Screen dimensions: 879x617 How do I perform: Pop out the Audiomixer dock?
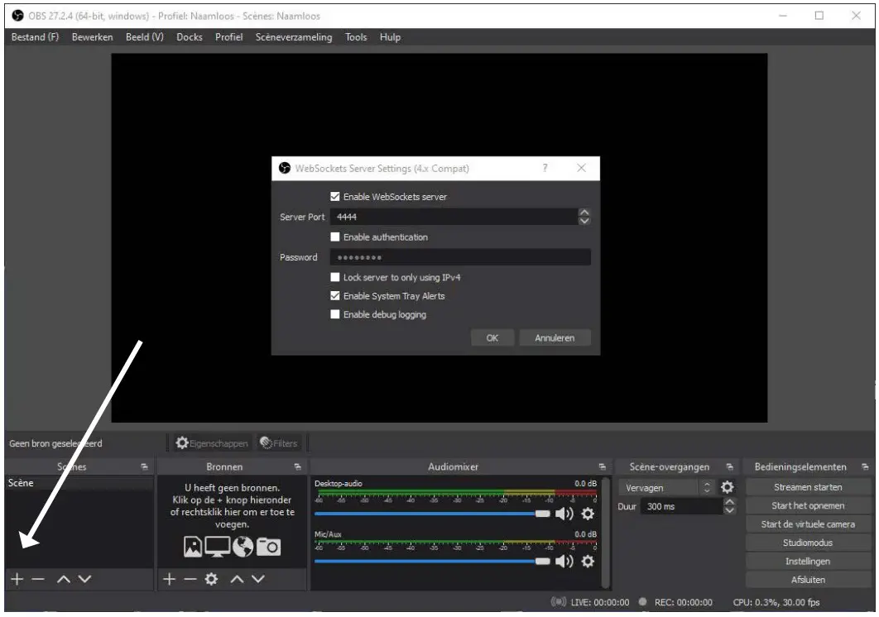click(602, 466)
